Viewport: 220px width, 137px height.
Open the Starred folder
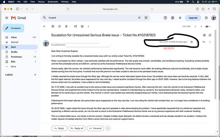[20, 42]
